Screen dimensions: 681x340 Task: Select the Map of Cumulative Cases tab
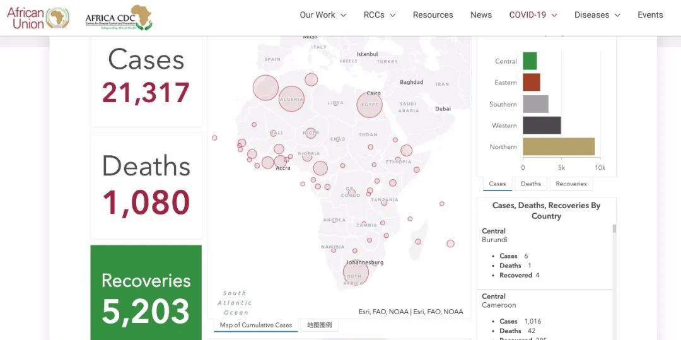click(255, 325)
